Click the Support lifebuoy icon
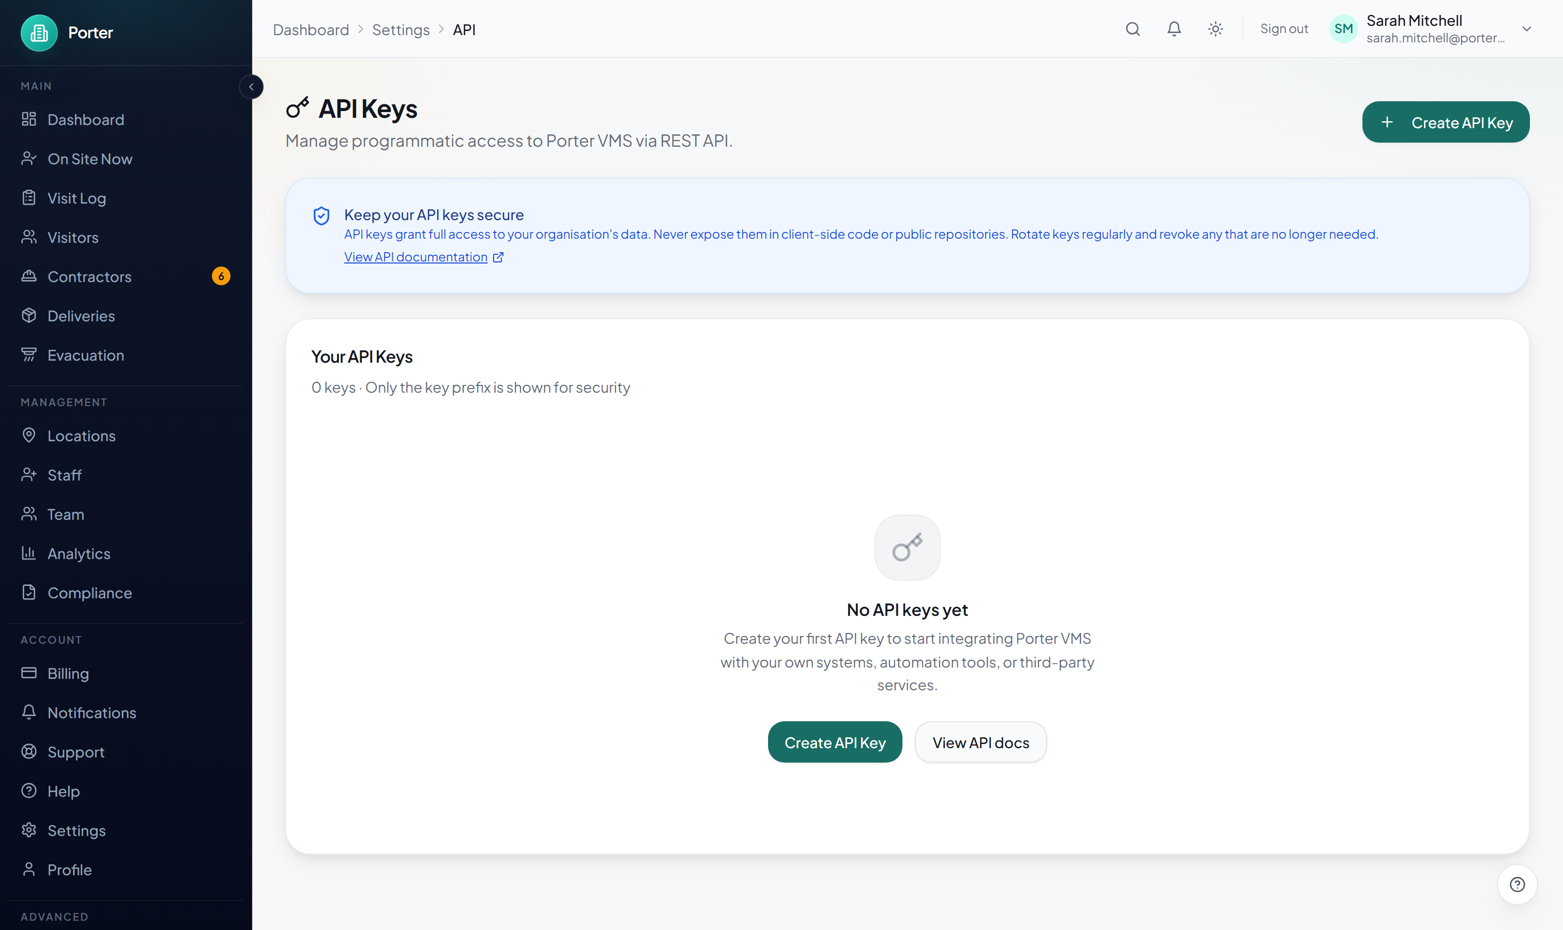The width and height of the screenshot is (1563, 930). [29, 751]
